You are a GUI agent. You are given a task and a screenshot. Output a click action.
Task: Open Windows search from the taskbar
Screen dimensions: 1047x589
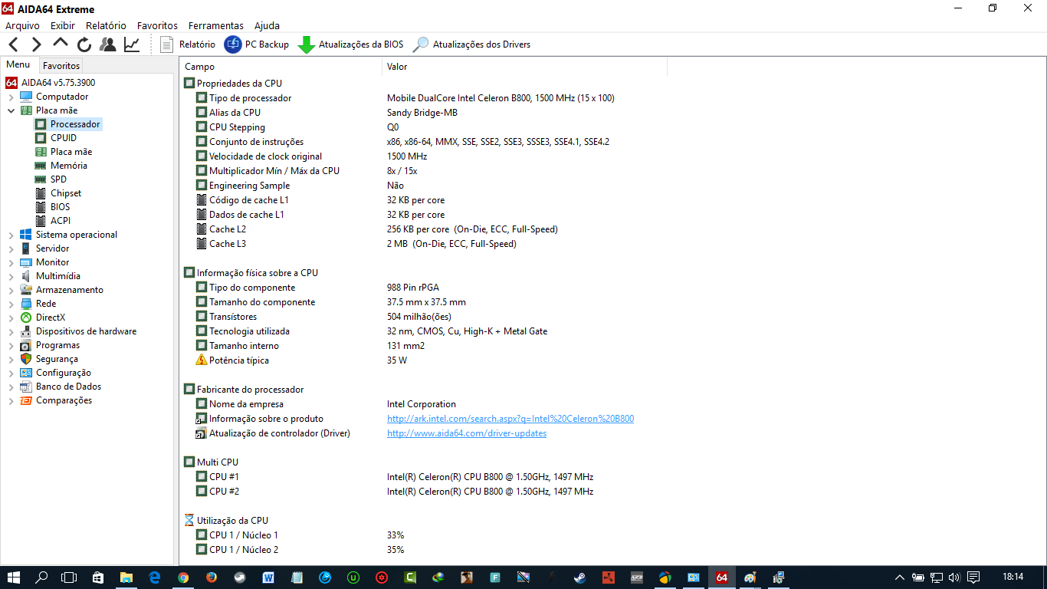[41, 577]
